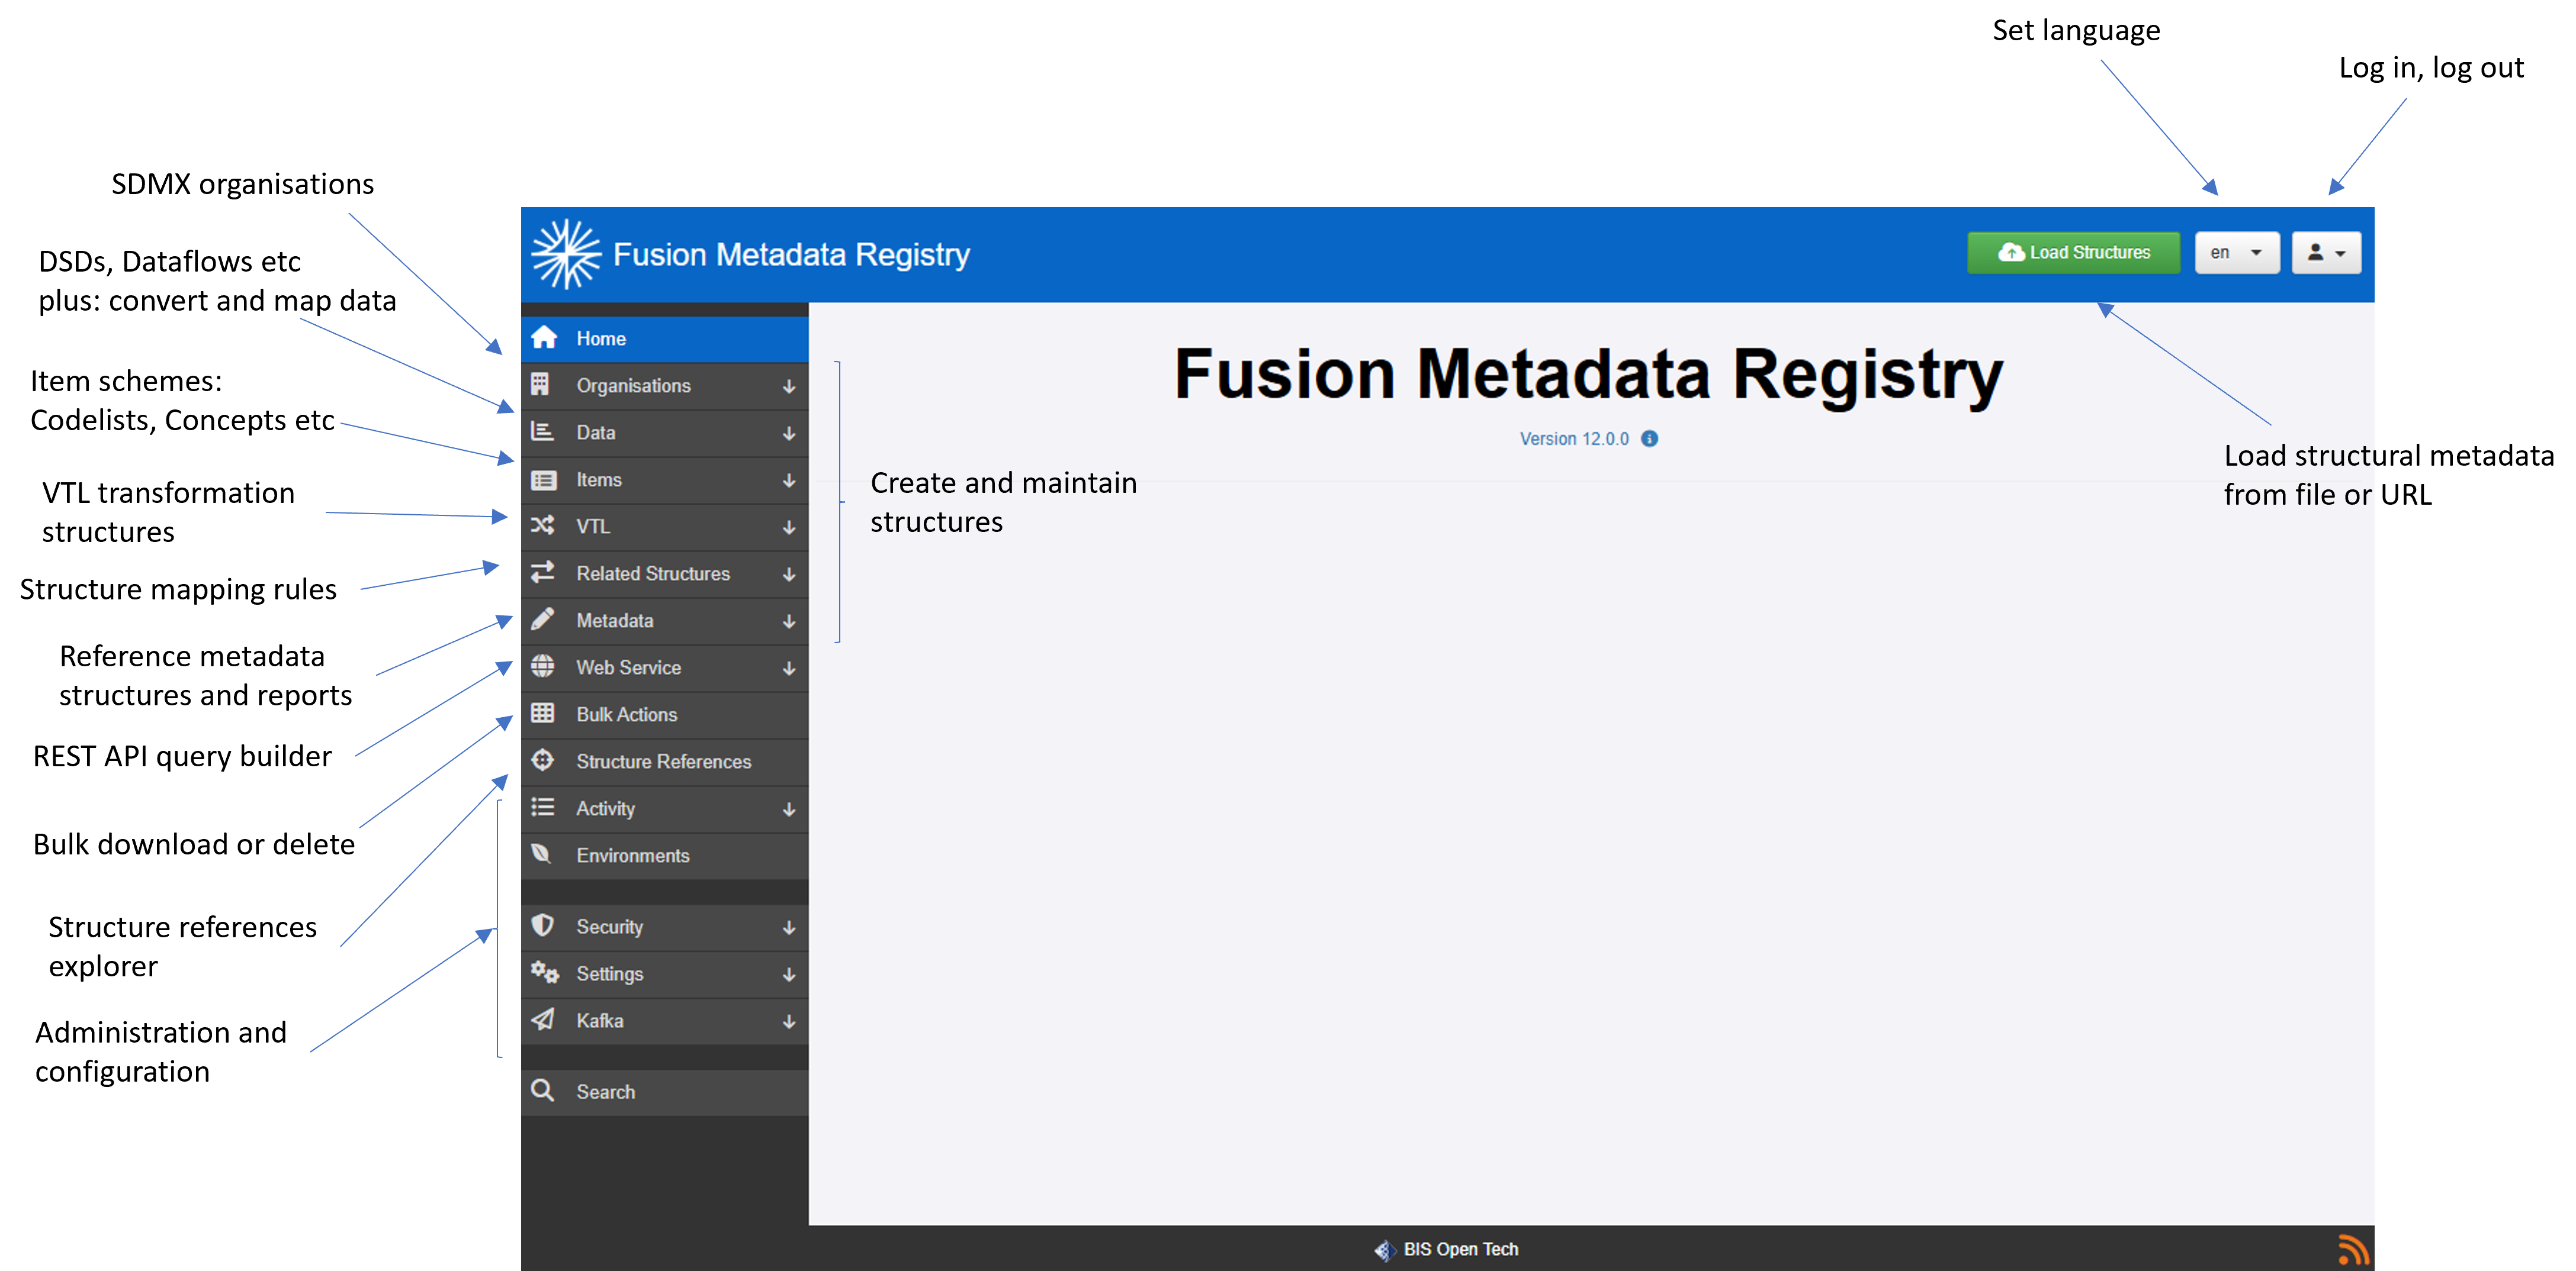The height and width of the screenshot is (1271, 2576).
Task: Open the 'en' language dropdown
Action: (x=2237, y=253)
